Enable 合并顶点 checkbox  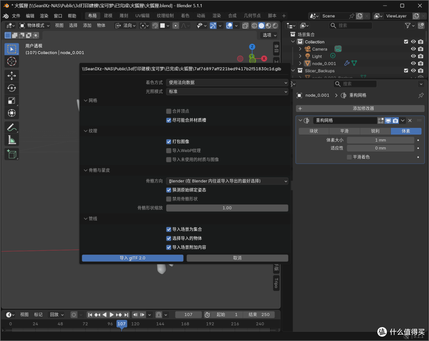(169, 111)
